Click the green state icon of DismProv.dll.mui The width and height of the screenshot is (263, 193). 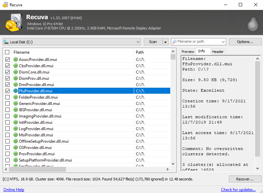pyautogui.click(x=16, y=78)
